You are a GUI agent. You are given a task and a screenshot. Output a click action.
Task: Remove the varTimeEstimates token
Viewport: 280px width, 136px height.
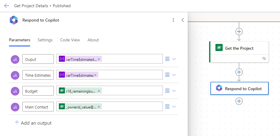tap(95, 75)
